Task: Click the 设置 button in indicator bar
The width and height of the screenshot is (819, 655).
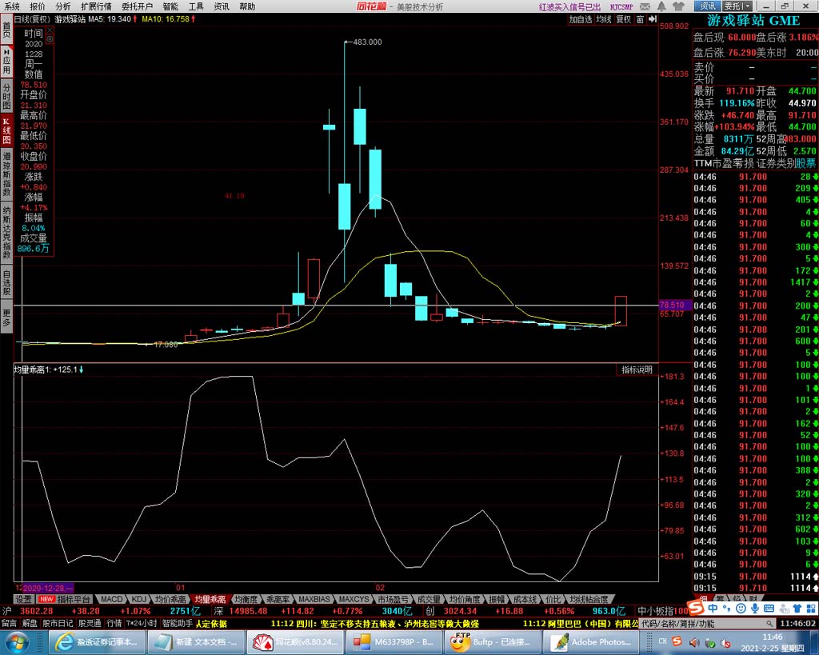Action: pyautogui.click(x=23, y=599)
